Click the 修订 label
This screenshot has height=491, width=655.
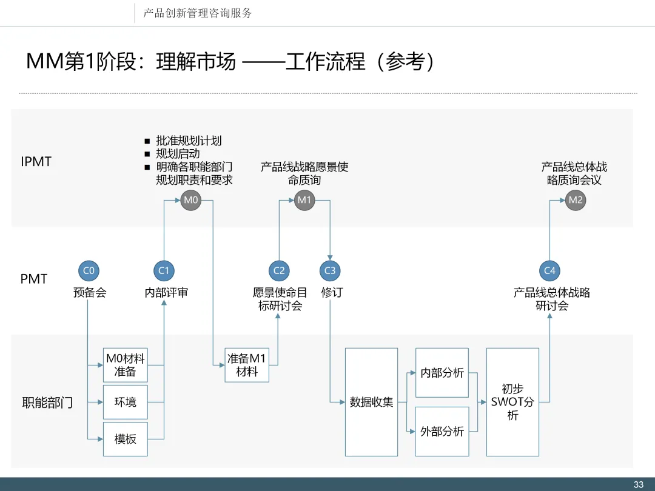pyautogui.click(x=332, y=292)
